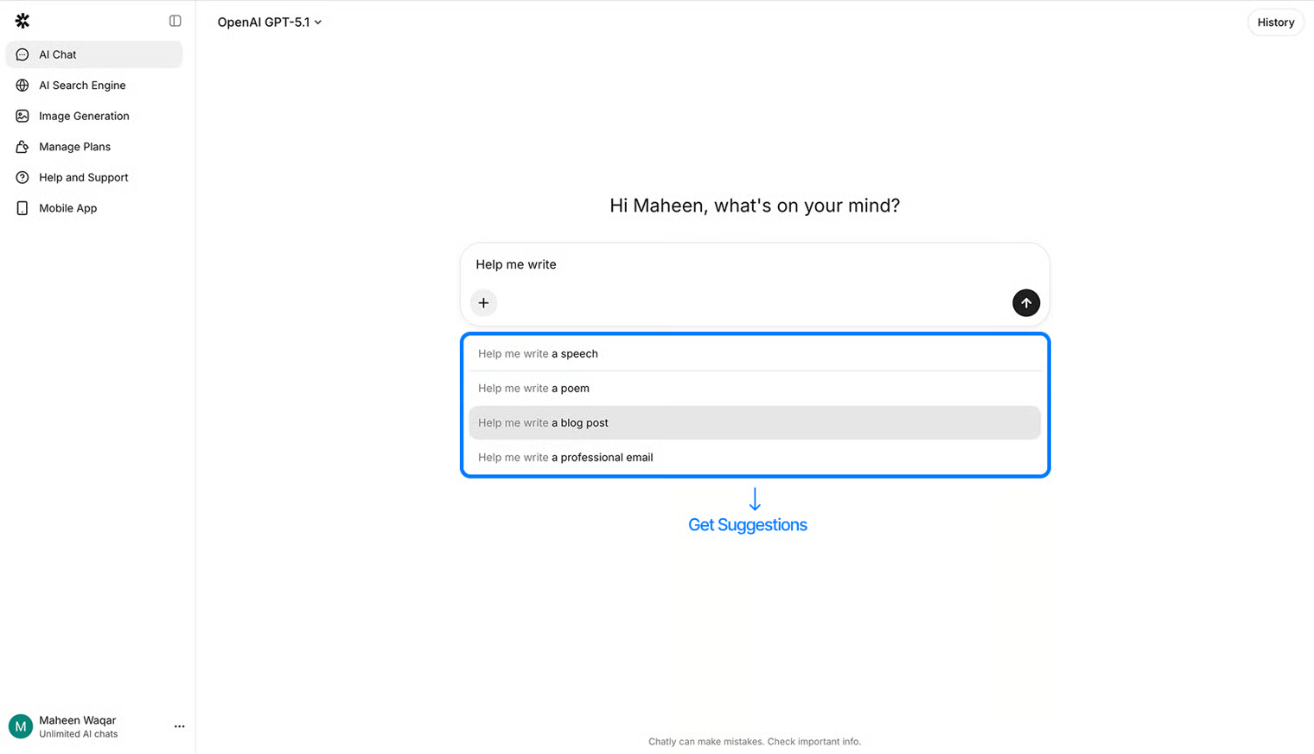Click the AI Search Engine globe icon
The height and width of the screenshot is (754, 1314).
click(22, 86)
